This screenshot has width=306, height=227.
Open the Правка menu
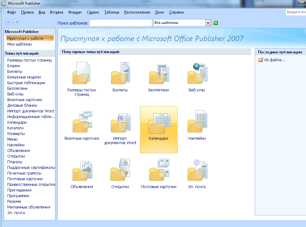27,12
